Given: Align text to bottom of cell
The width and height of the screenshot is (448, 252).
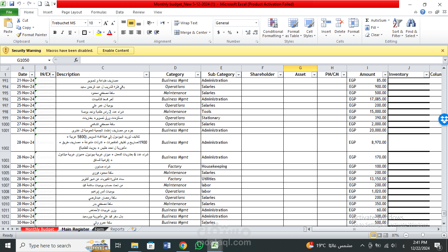Looking at the screenshot, I should click(139, 23).
